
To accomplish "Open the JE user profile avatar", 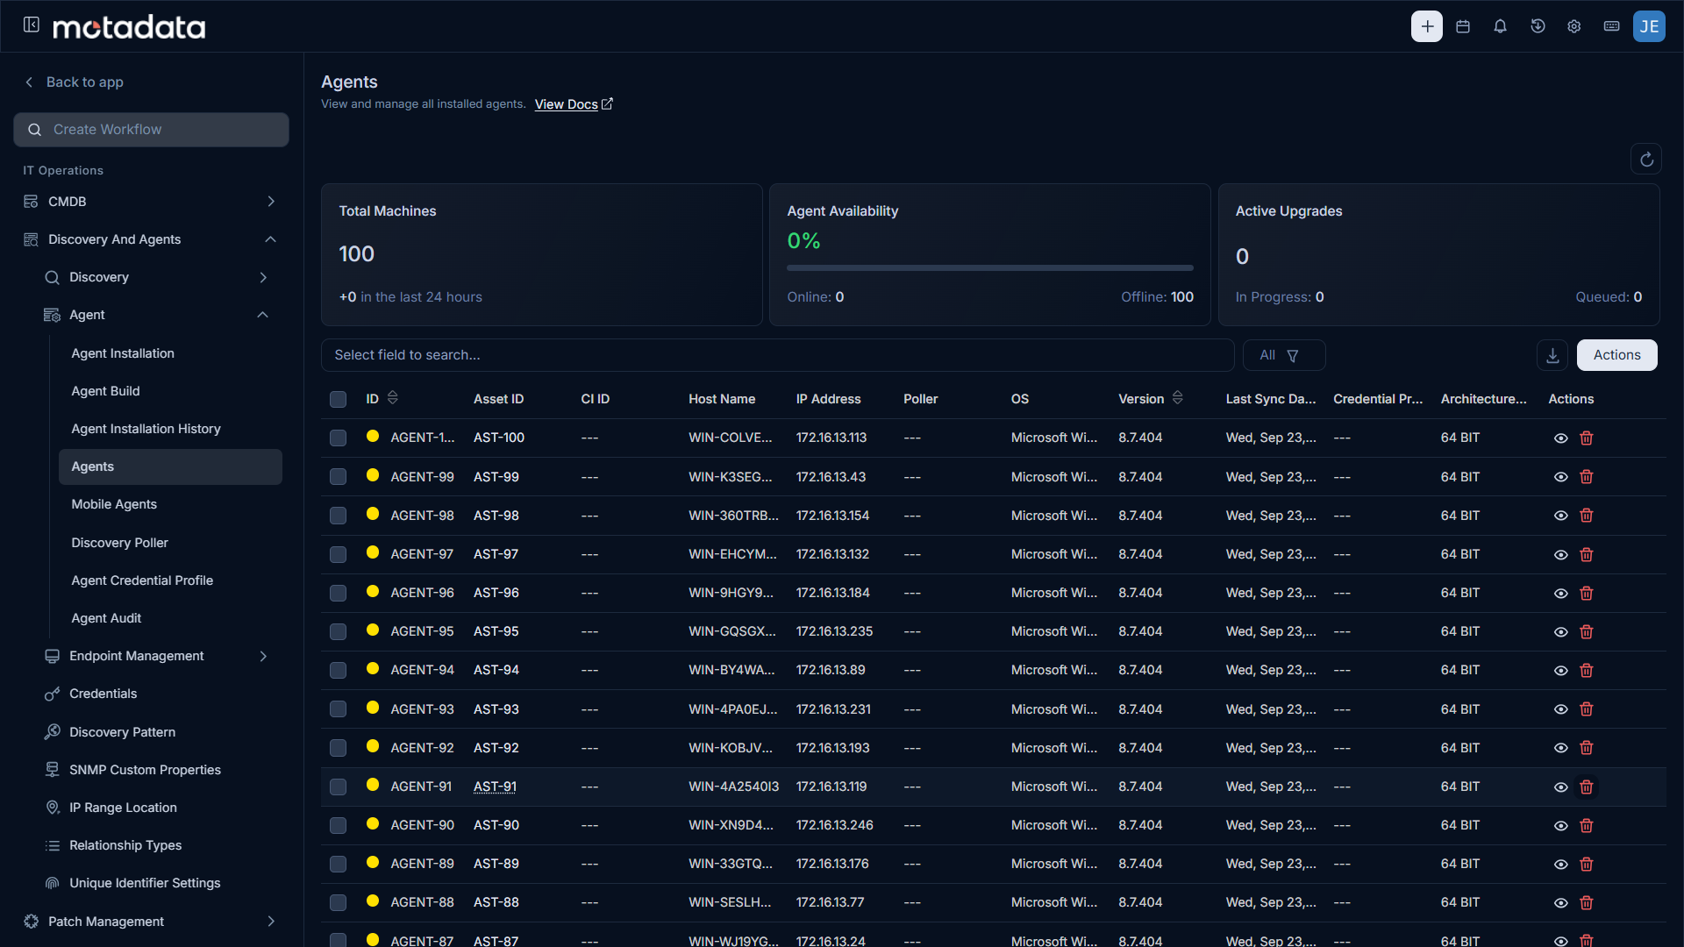I will click(1649, 26).
